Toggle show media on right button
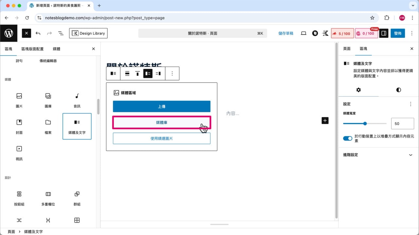The height and width of the screenshot is (235, 419). pos(158,73)
